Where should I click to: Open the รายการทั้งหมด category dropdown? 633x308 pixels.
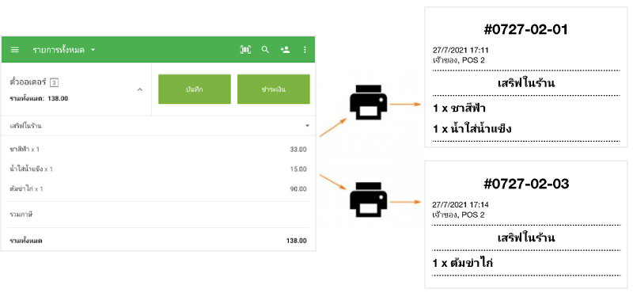[64, 50]
